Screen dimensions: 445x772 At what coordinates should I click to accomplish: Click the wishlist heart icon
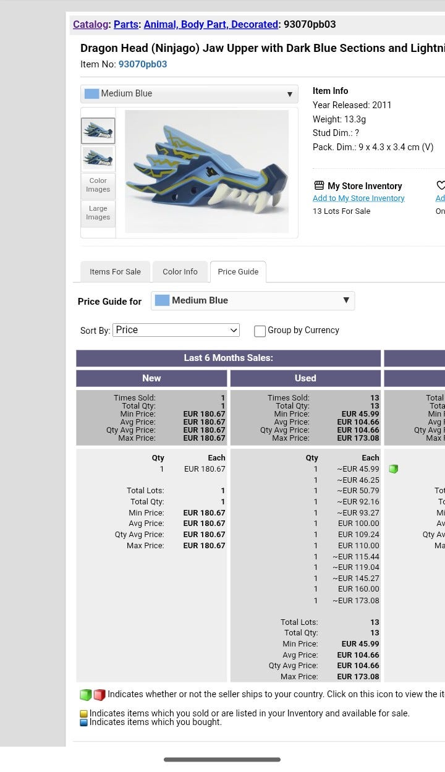click(440, 185)
